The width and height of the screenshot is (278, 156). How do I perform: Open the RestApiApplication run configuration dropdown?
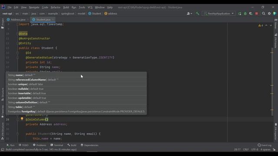(218, 13)
